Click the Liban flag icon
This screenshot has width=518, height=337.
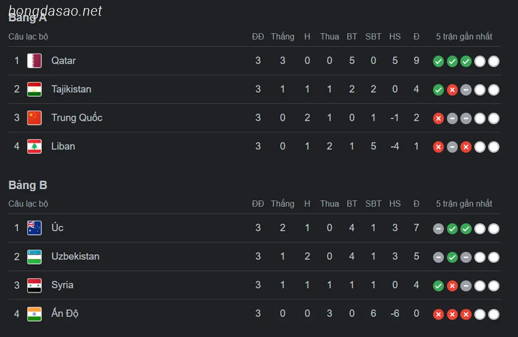(34, 146)
